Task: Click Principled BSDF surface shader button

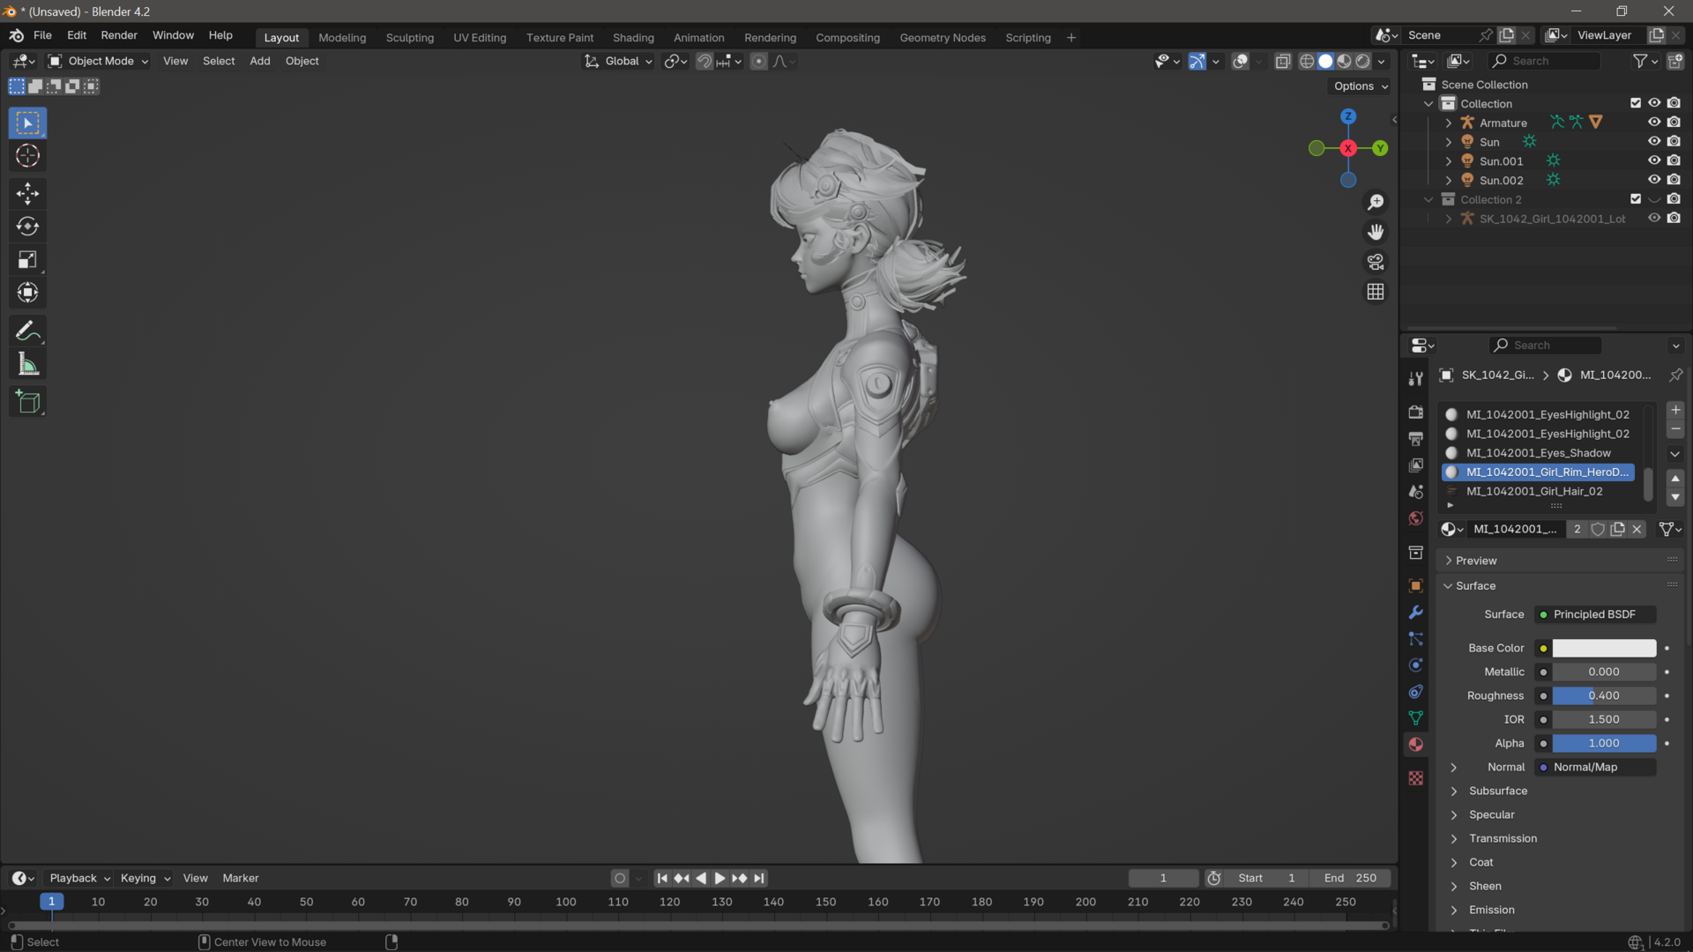Action: pyautogui.click(x=1595, y=614)
